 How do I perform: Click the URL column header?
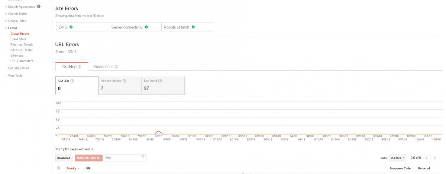(x=88, y=168)
